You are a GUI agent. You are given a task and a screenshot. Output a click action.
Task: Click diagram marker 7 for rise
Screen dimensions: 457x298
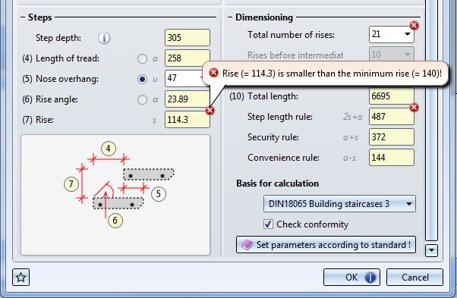tap(71, 184)
